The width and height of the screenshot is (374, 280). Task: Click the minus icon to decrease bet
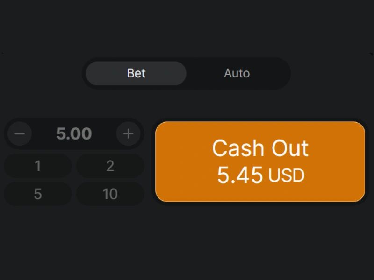(19, 133)
